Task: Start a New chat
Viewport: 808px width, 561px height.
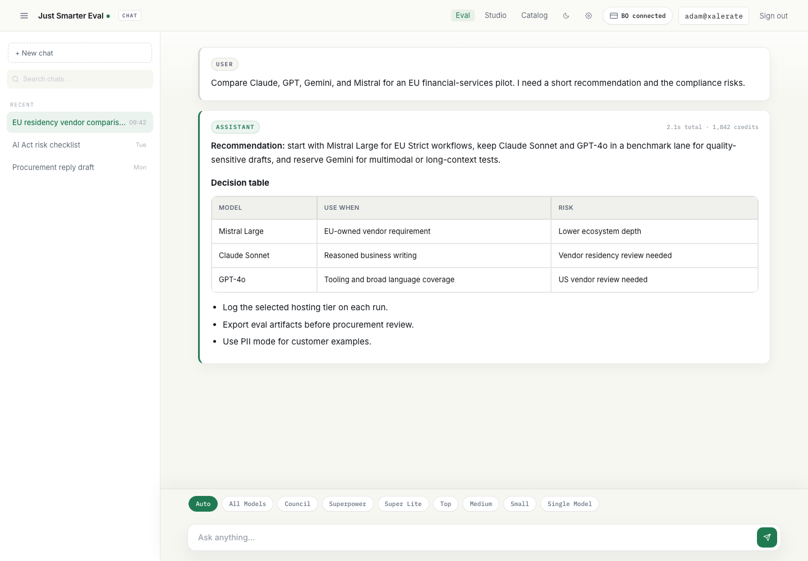Action: [80, 53]
